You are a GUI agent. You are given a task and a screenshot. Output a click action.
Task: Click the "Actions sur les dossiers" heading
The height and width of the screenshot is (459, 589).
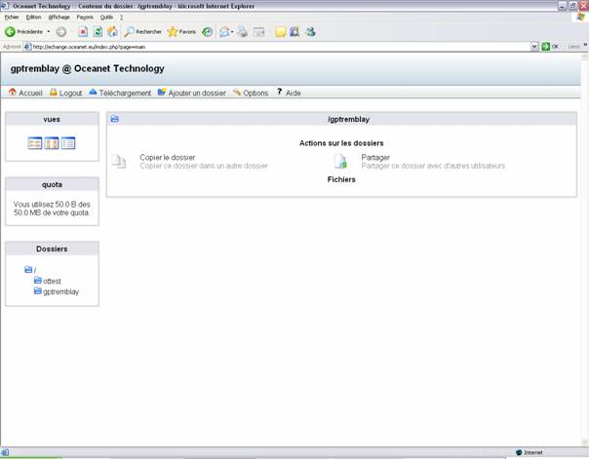tap(341, 143)
